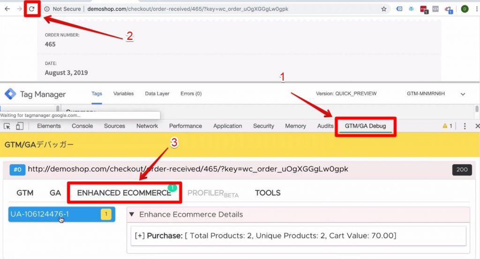
Task: Open the Data Layer tab in Tag Manager
Action: [157, 94]
